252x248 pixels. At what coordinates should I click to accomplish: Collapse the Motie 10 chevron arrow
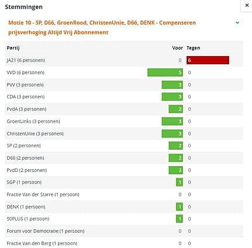click(237, 23)
